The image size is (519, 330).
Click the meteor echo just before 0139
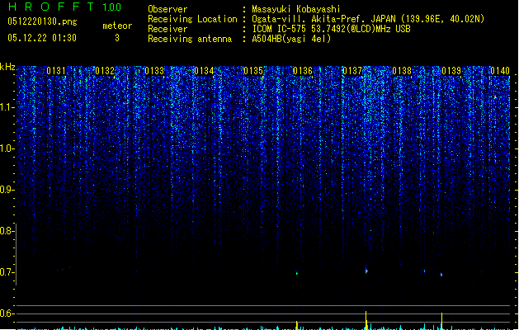coord(441,275)
